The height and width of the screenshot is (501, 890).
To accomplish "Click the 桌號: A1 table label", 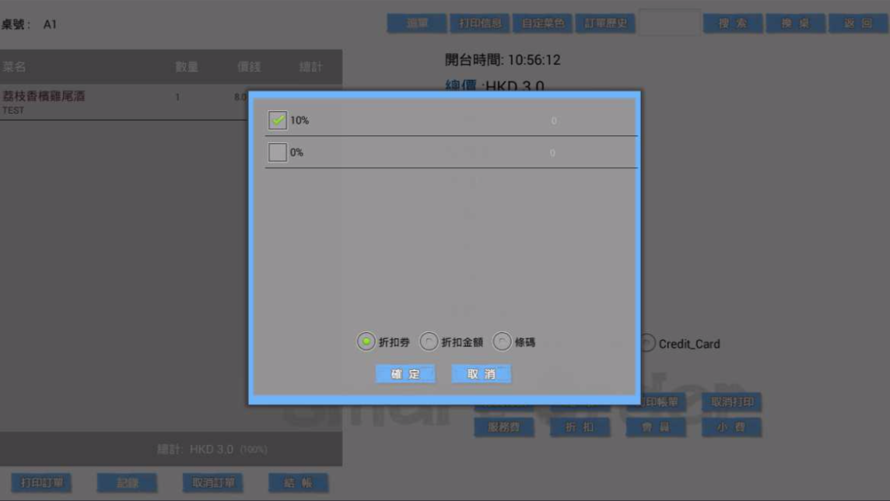I will pyautogui.click(x=29, y=24).
